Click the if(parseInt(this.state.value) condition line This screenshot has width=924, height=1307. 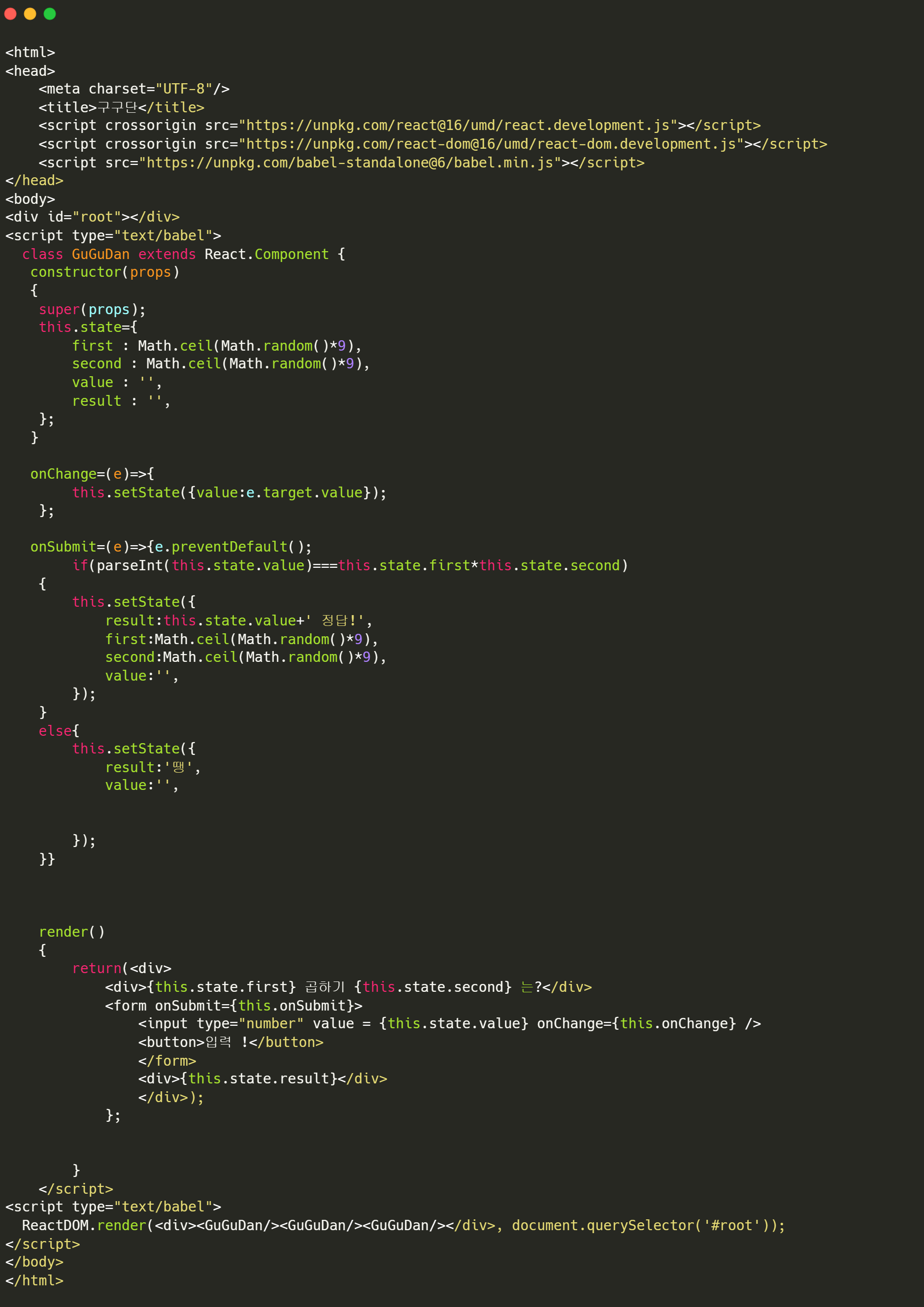coord(350,566)
